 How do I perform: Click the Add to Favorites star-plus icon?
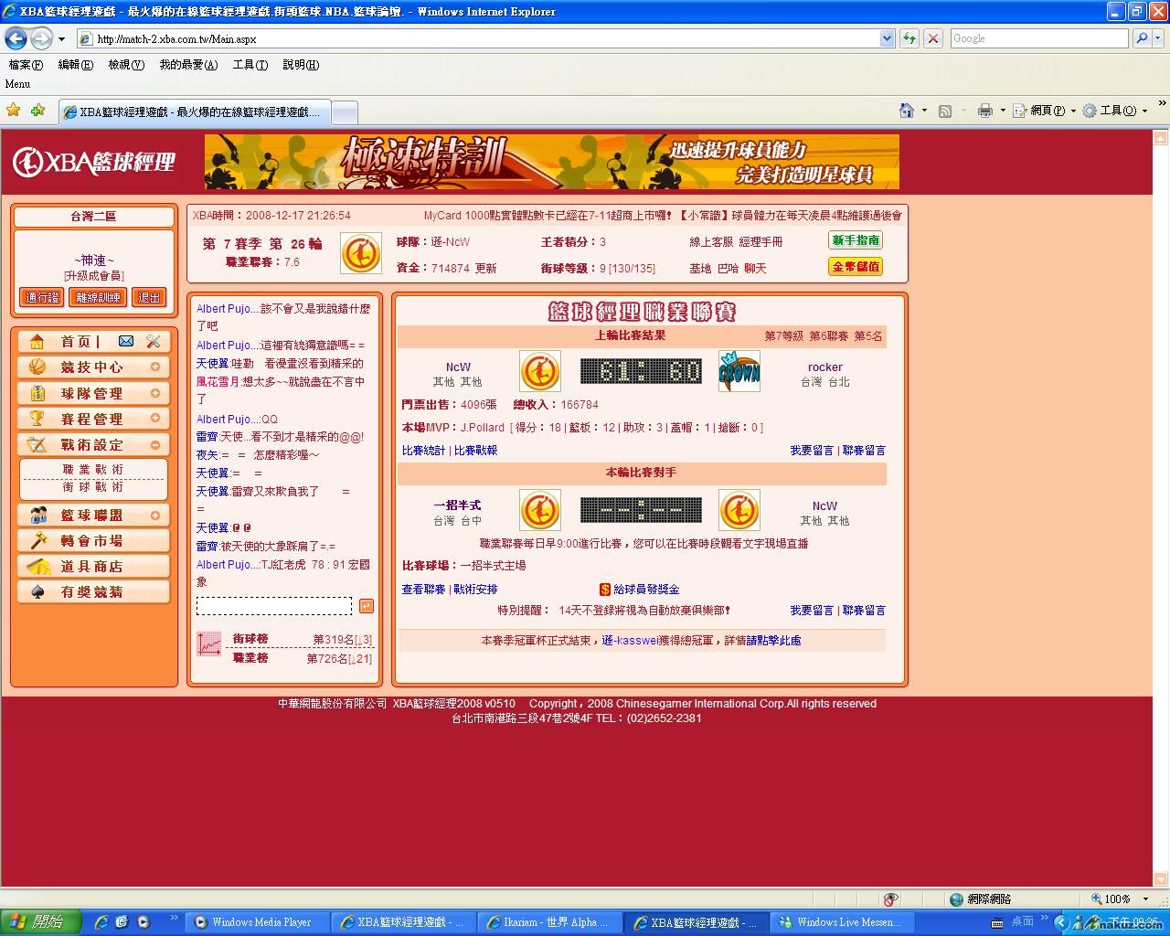click(x=37, y=111)
